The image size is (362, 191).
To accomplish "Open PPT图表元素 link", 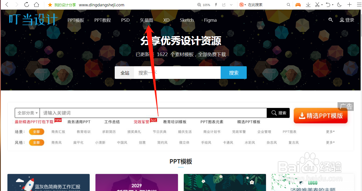I will tap(212, 122).
